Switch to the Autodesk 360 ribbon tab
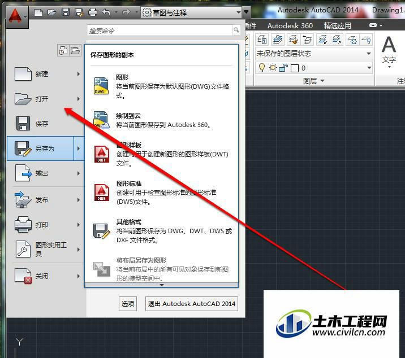 coord(290,26)
